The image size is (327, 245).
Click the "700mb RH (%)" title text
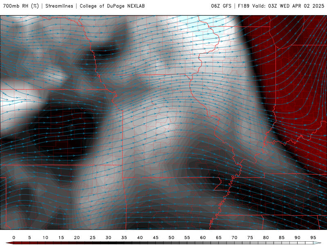coord(21,6)
